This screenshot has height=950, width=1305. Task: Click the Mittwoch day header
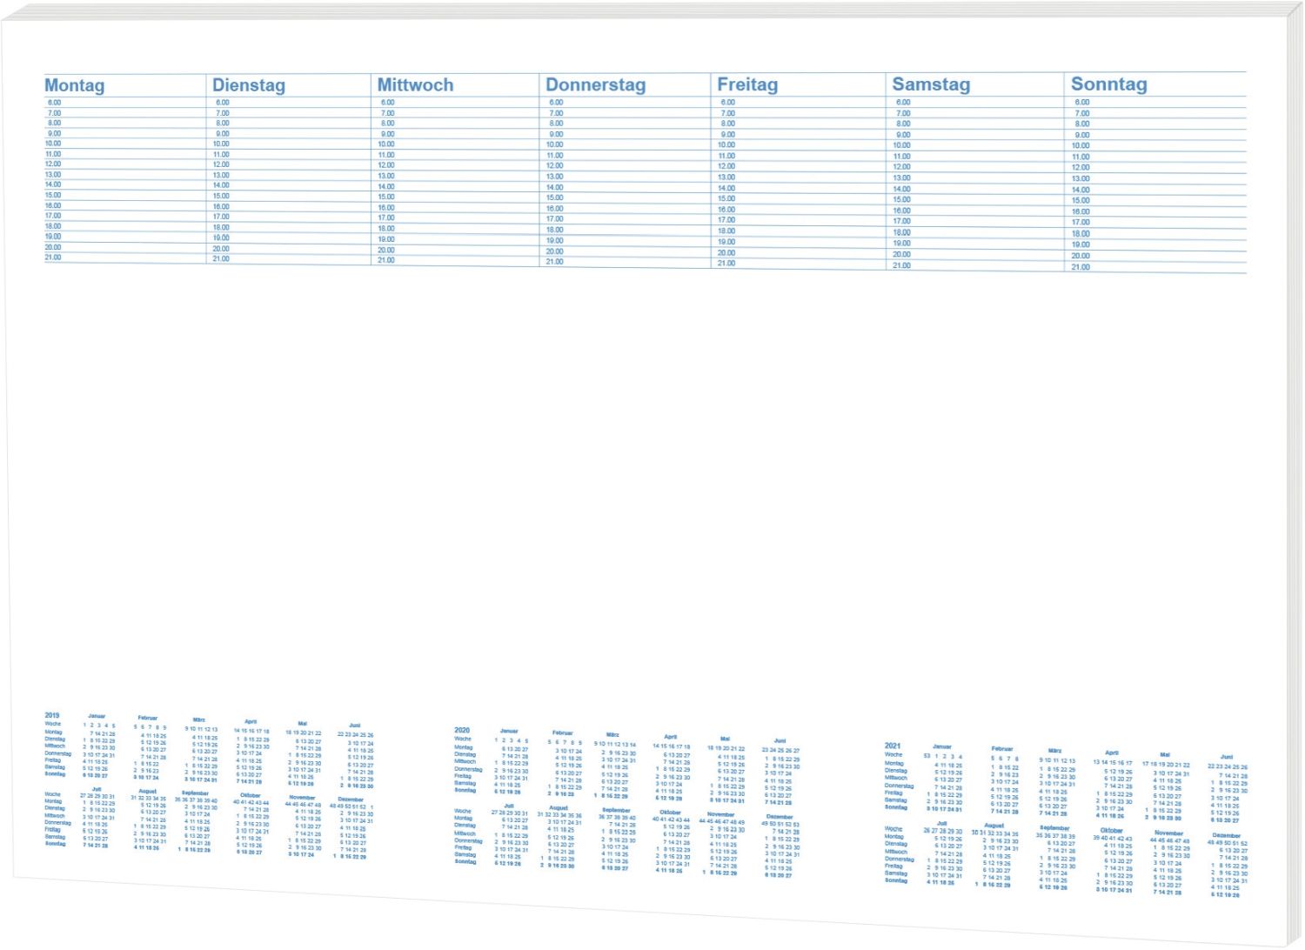[x=415, y=85]
